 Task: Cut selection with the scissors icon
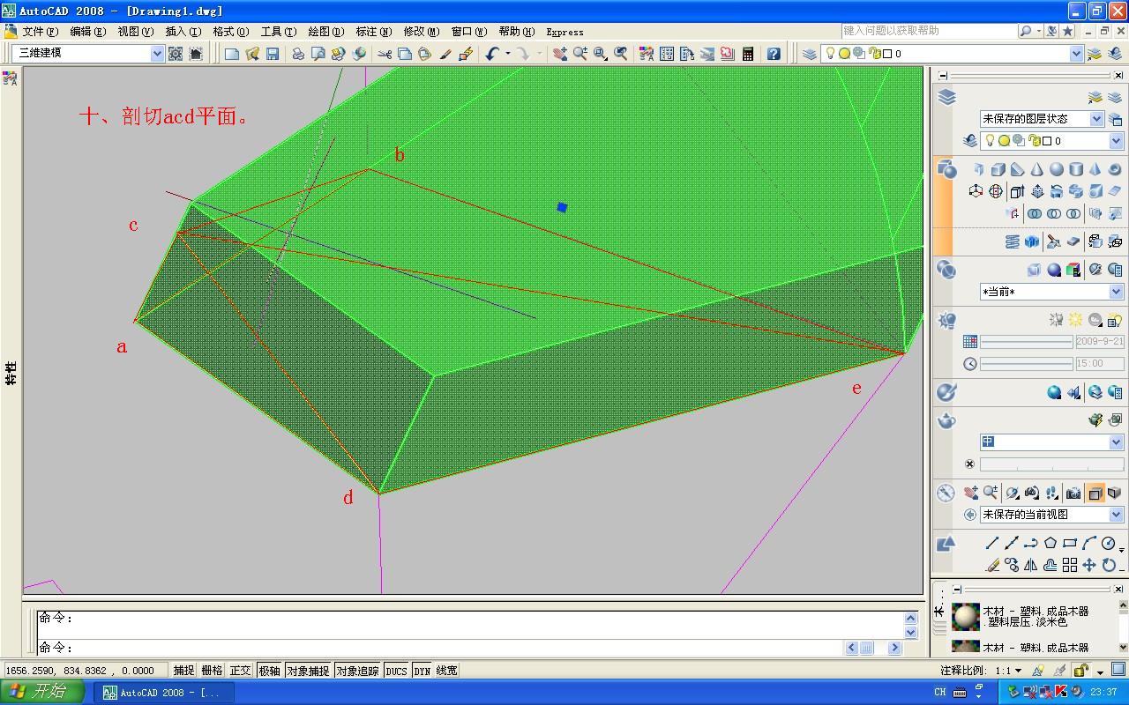(385, 54)
